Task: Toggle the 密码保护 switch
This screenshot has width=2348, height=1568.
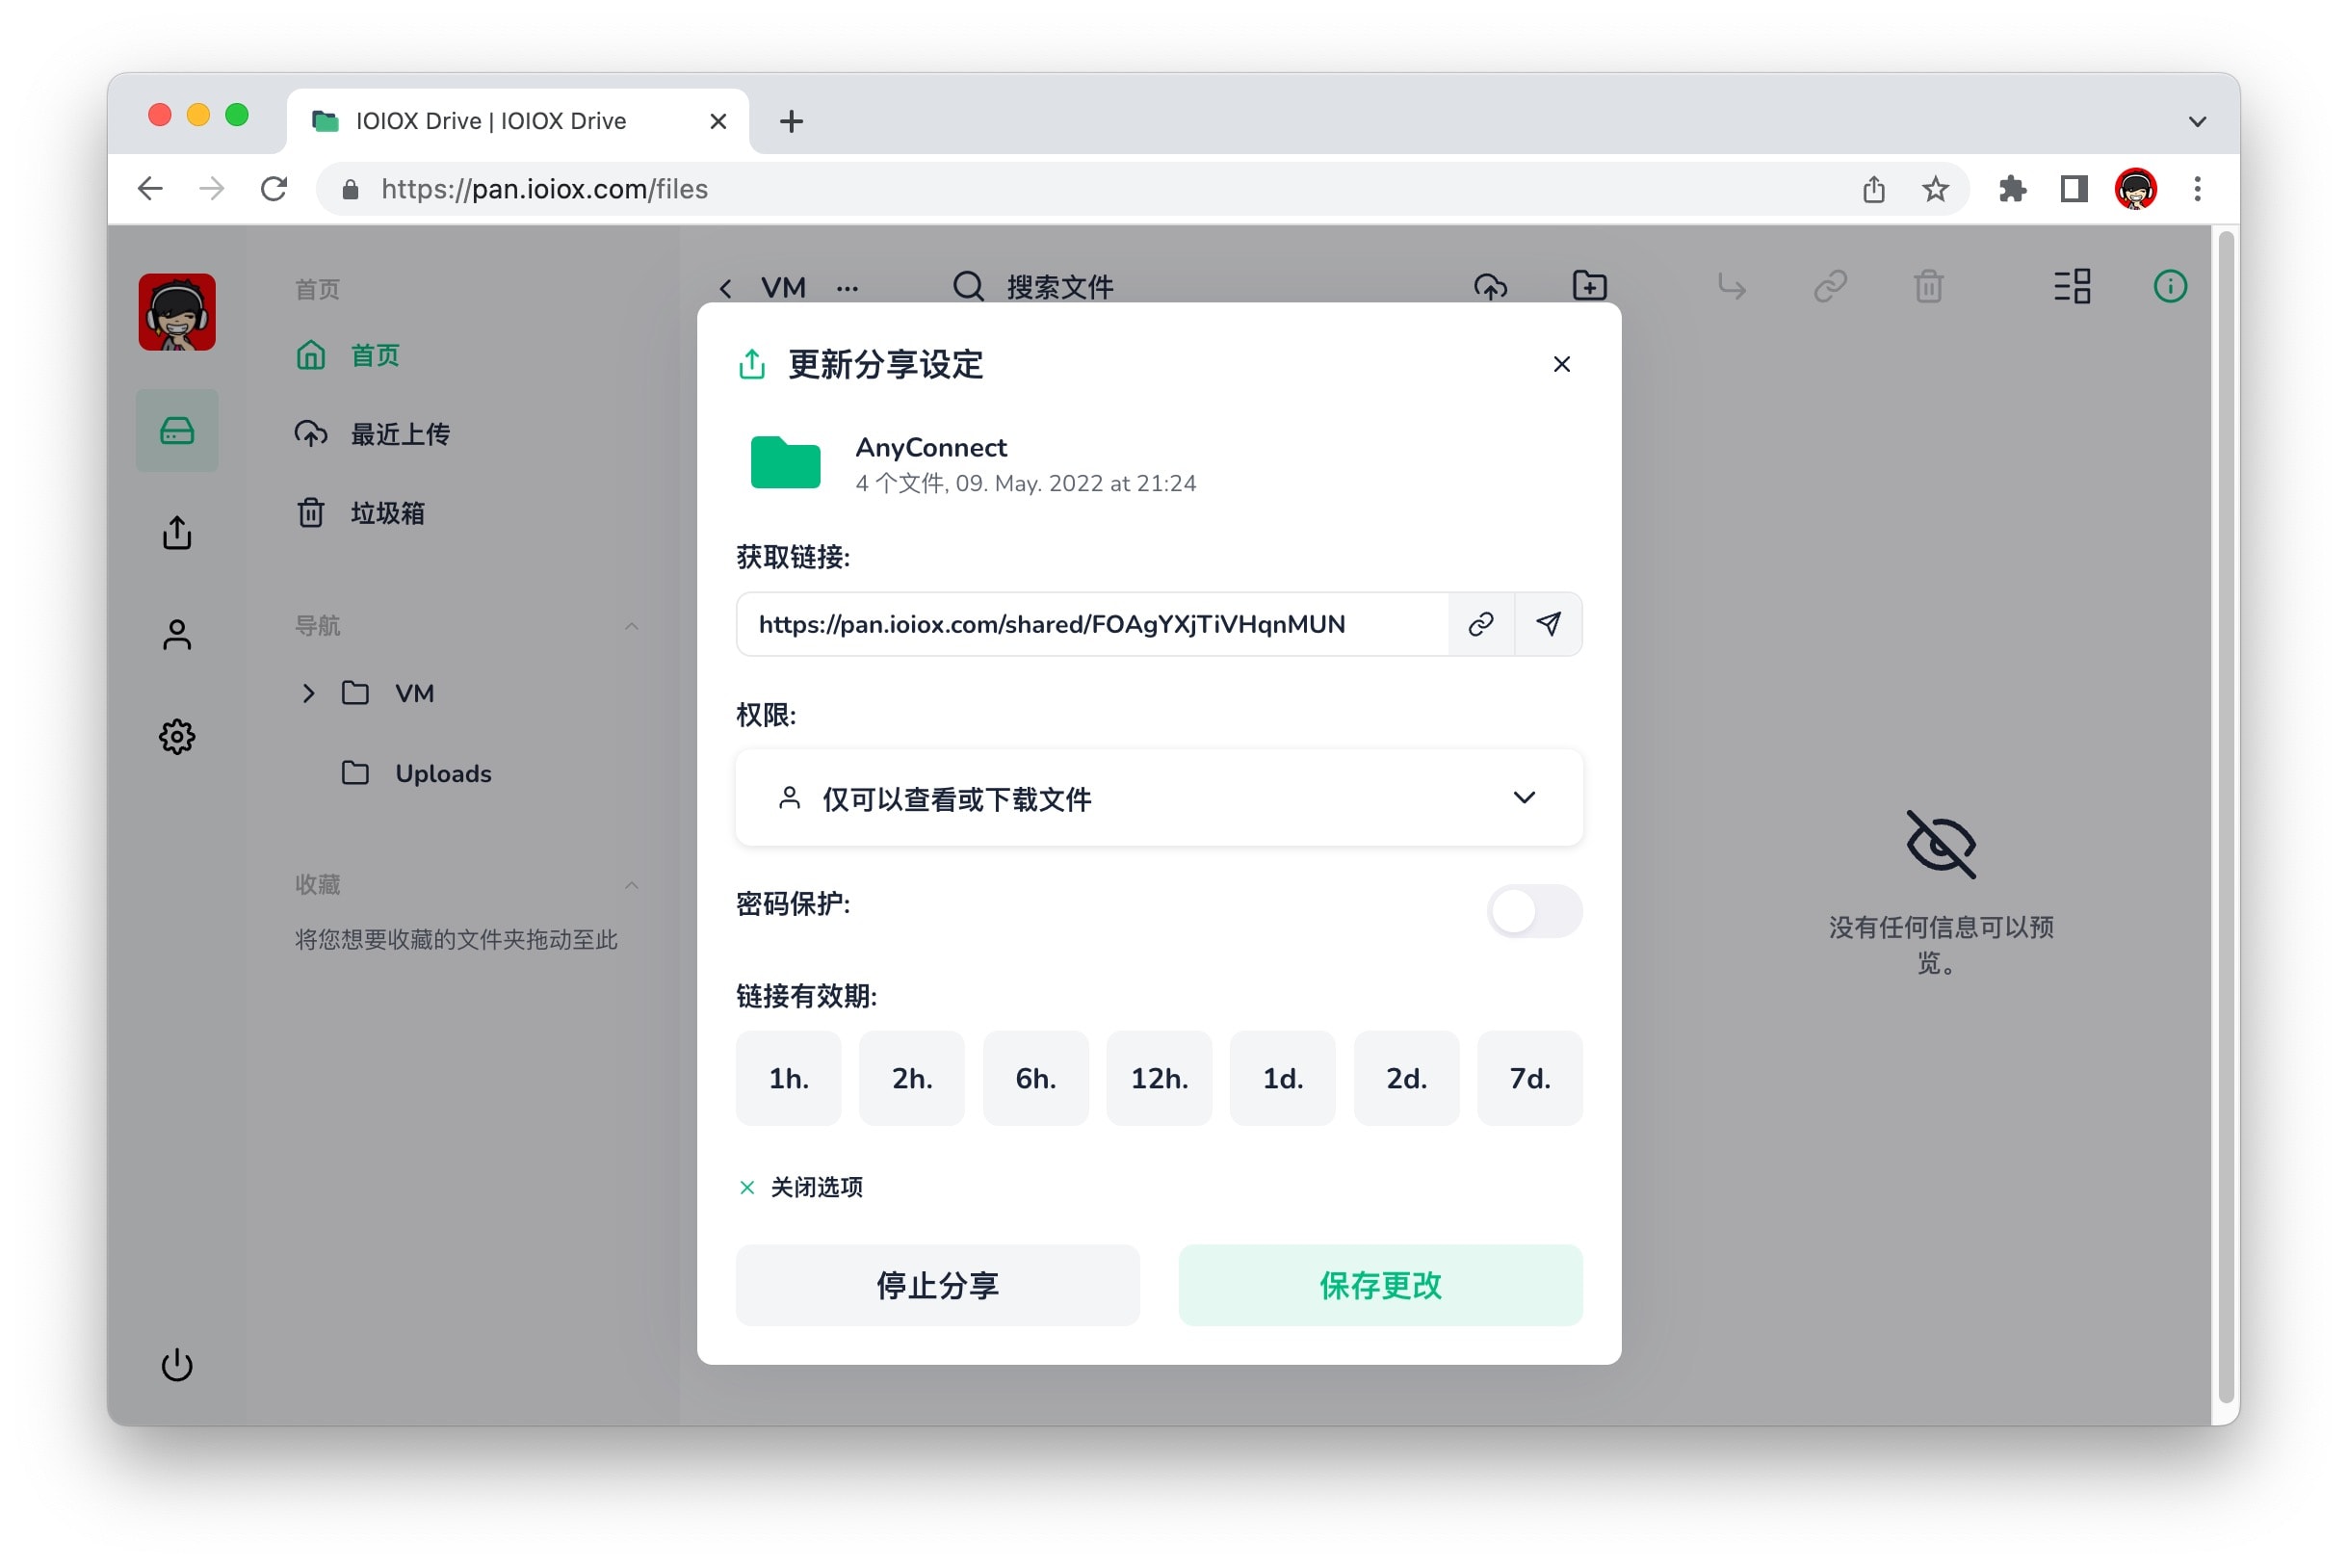Action: coord(1533,911)
